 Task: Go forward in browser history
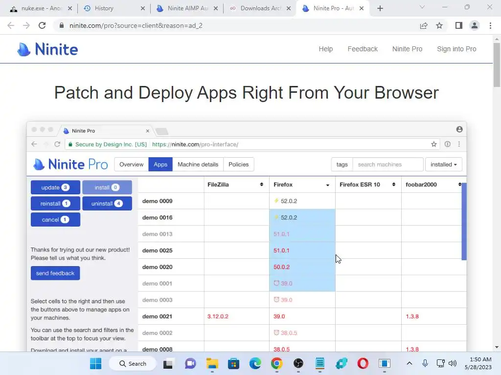(26, 25)
